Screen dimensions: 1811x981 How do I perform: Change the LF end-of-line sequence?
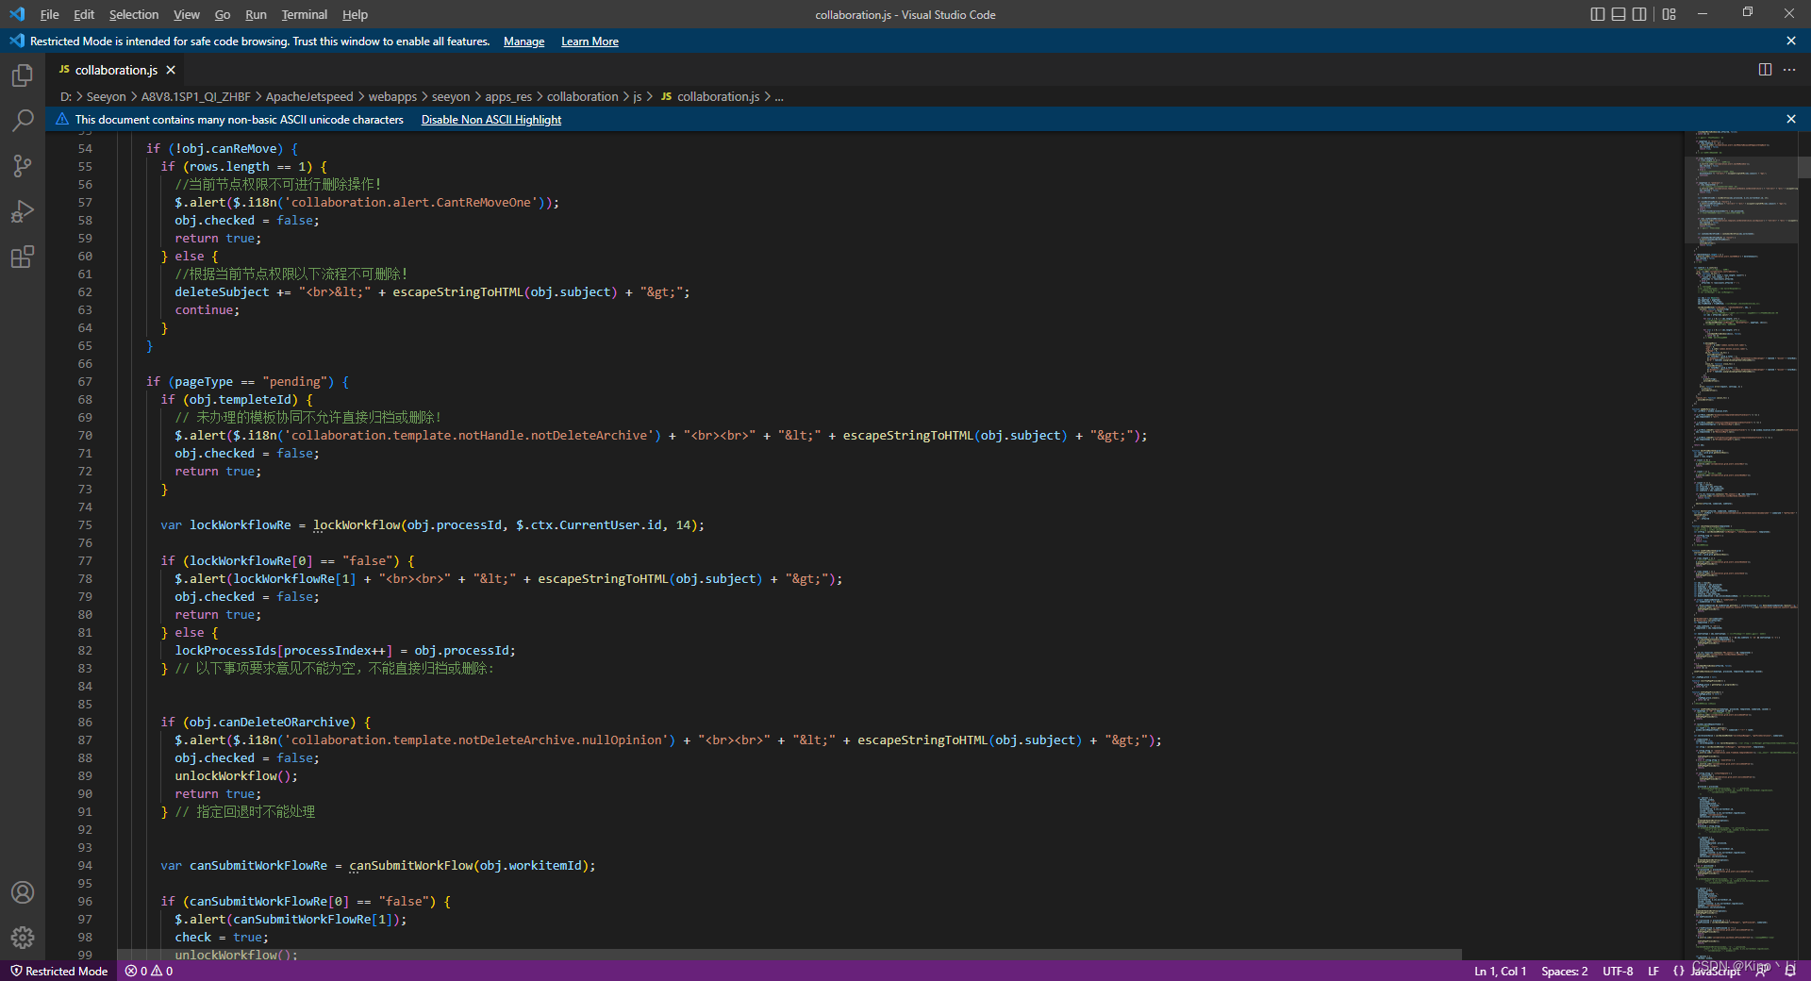click(1653, 971)
